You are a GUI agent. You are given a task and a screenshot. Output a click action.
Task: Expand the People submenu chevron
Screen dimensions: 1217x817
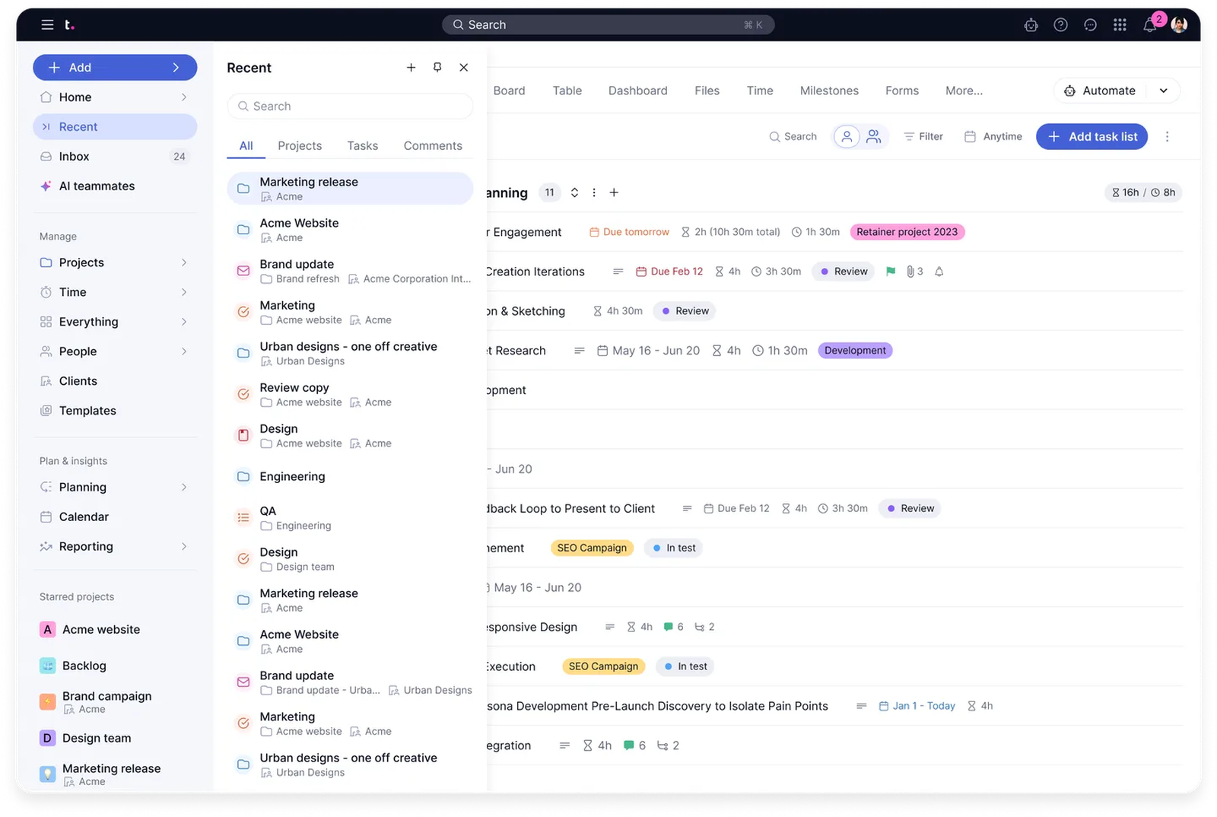(x=184, y=352)
